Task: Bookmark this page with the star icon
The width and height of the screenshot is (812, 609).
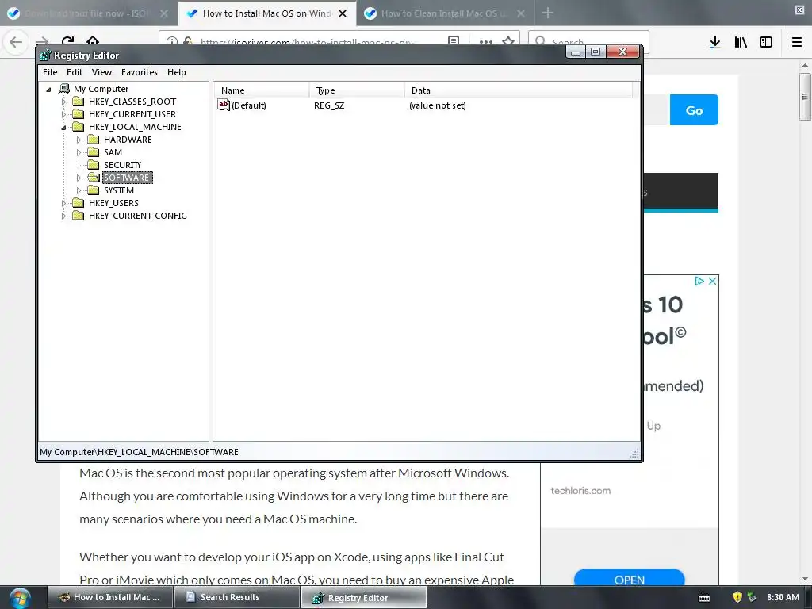Action: pos(508,41)
